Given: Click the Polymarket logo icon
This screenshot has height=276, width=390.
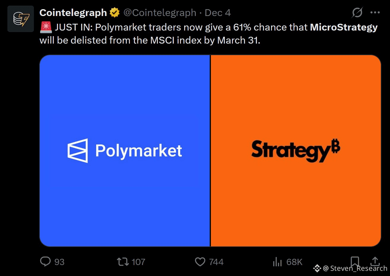Looking at the screenshot, I should [78, 151].
